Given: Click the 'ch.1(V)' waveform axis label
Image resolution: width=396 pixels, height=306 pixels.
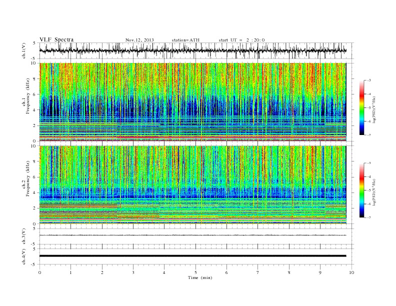Looking at the screenshot, I should click(x=24, y=50).
